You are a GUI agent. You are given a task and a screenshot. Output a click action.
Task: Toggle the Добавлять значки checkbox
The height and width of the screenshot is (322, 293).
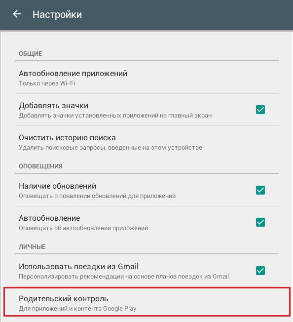[260, 110]
